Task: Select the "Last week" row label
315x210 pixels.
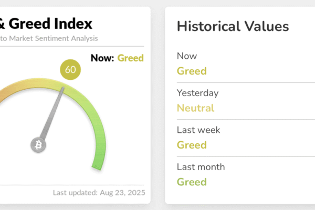Action: [198, 130]
